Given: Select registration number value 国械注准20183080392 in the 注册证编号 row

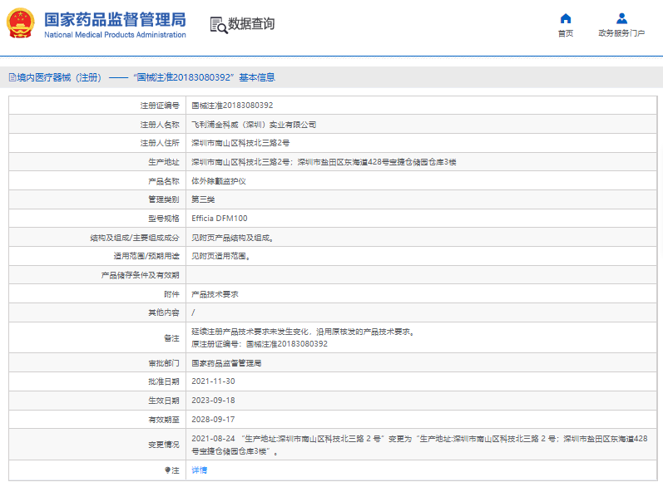Looking at the screenshot, I should tap(232, 106).
